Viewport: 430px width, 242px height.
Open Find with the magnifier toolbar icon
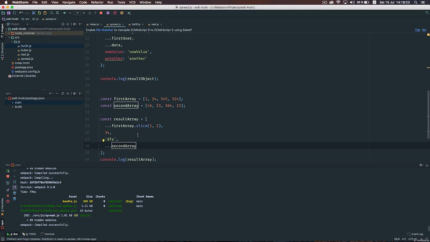click(x=52, y=13)
